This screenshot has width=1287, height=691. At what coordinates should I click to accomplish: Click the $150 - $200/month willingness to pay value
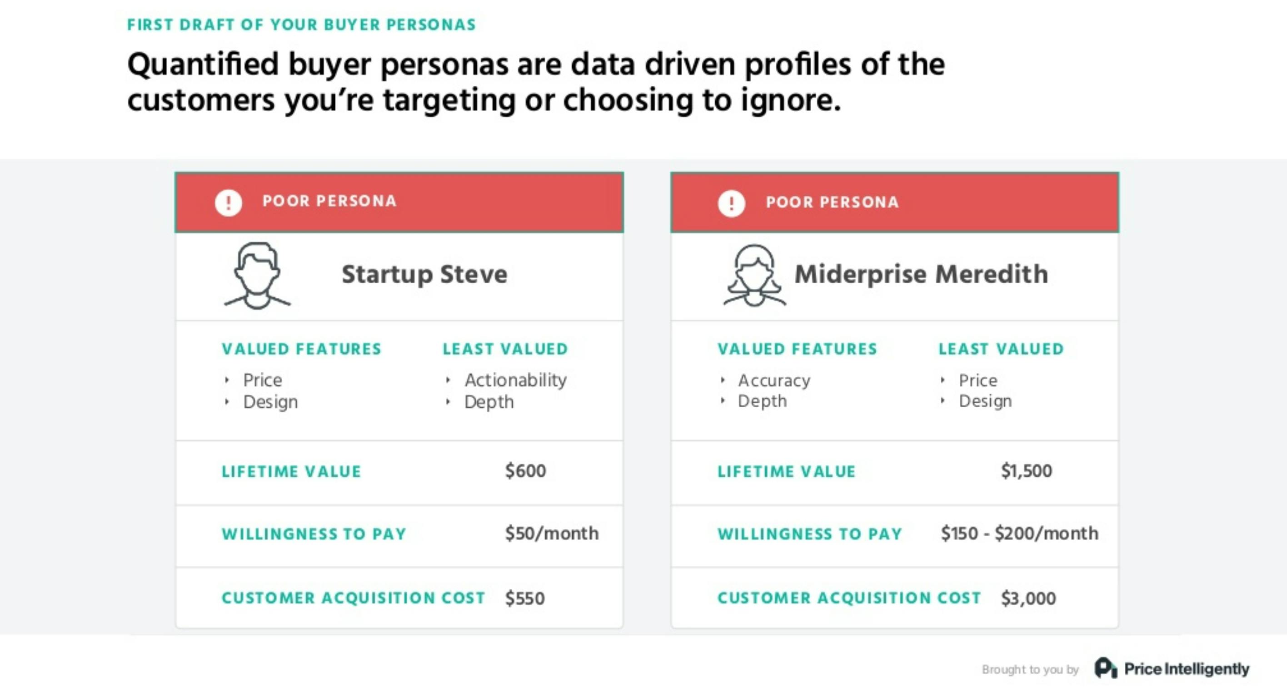click(x=1019, y=533)
